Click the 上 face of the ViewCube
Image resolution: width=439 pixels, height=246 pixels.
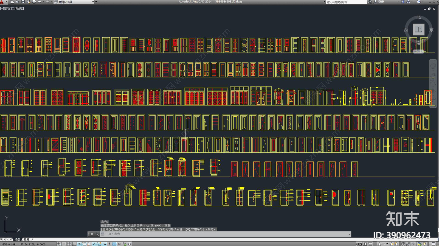[418, 29]
